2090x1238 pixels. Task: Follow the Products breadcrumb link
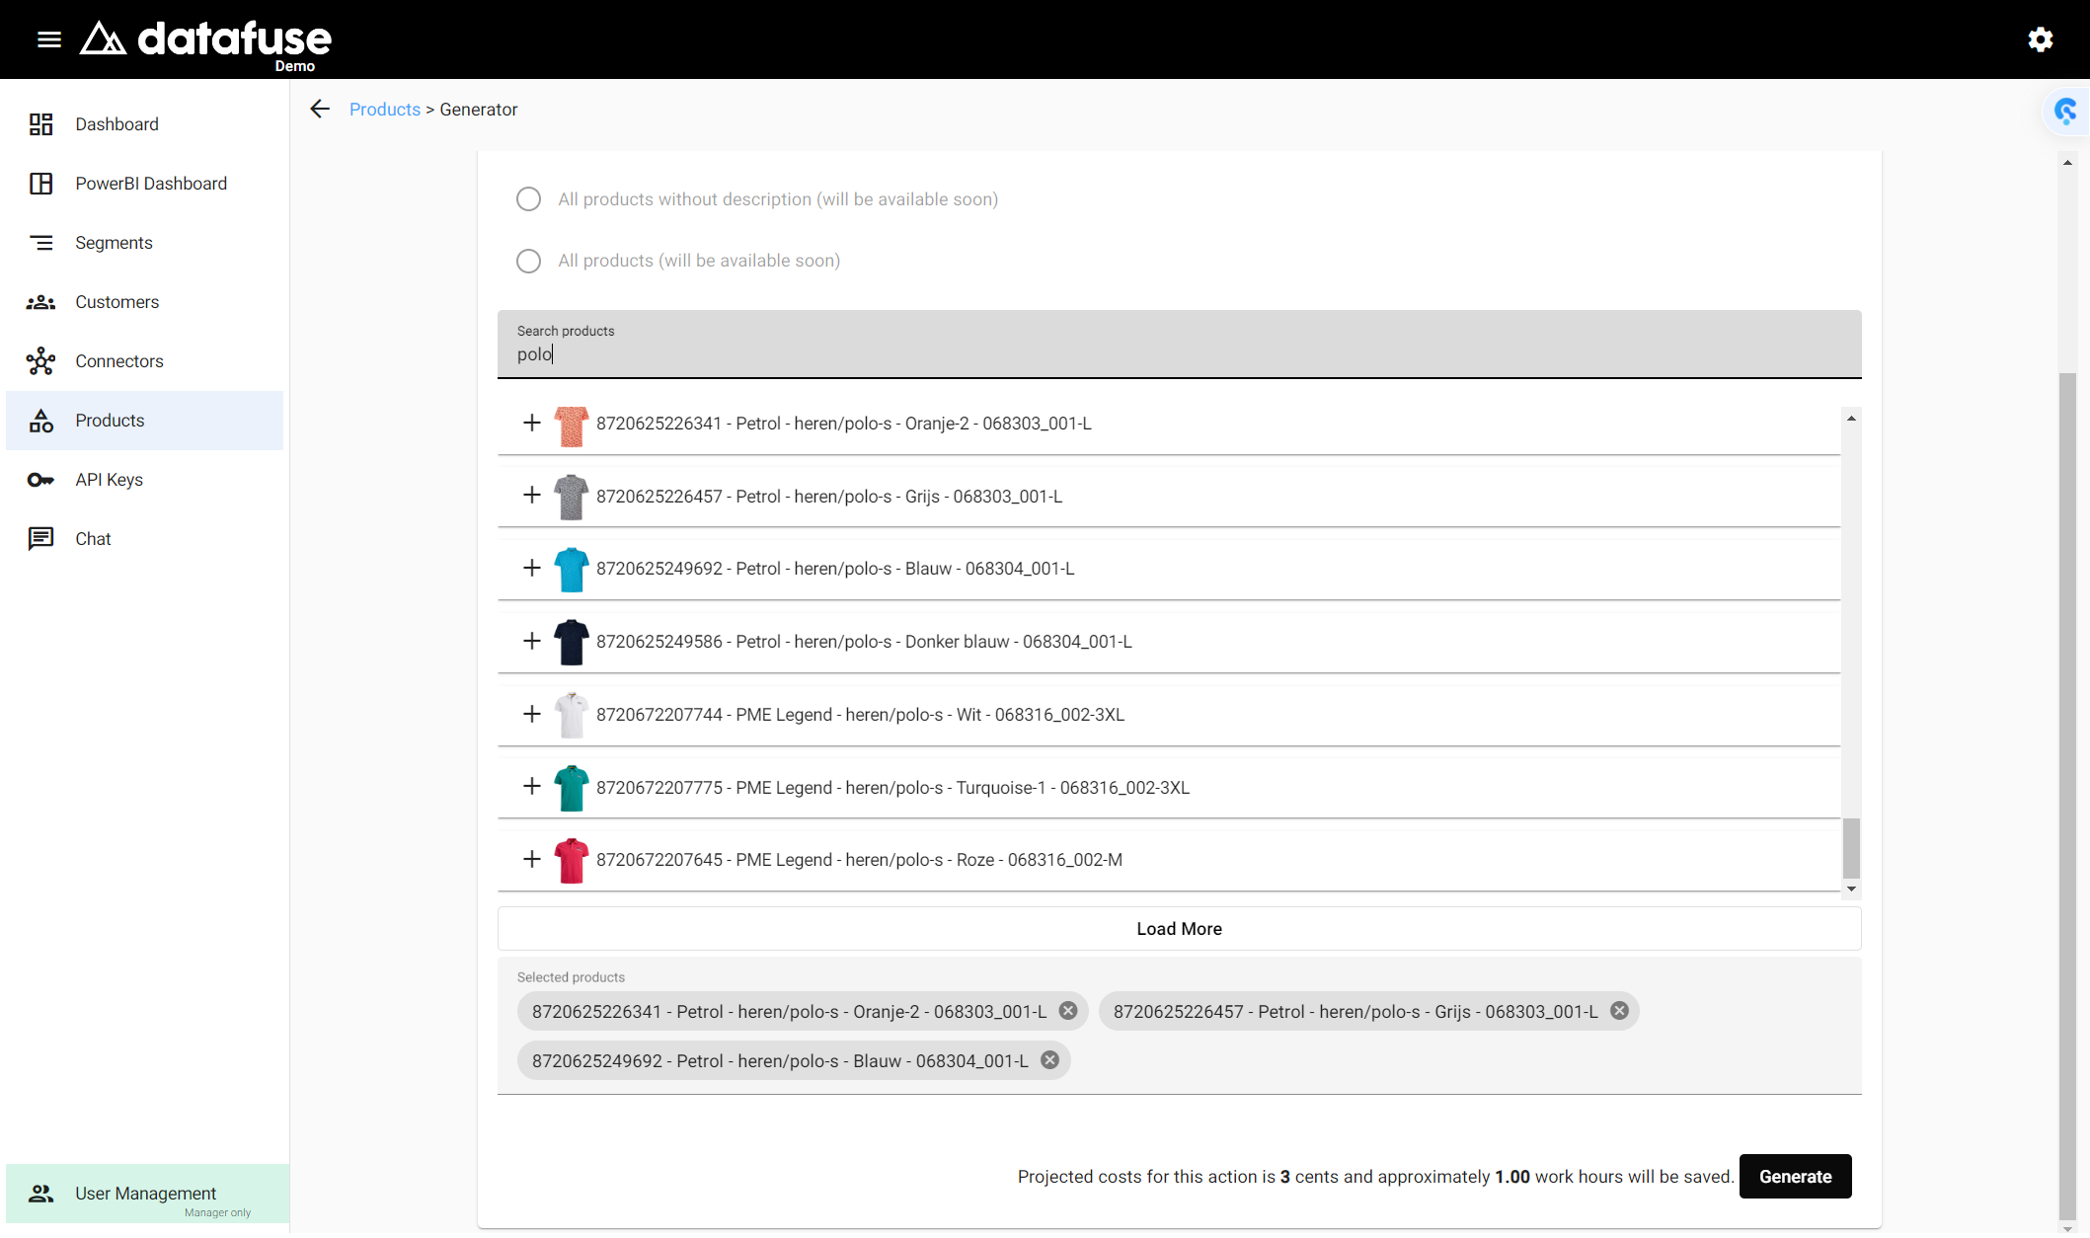tap(385, 110)
